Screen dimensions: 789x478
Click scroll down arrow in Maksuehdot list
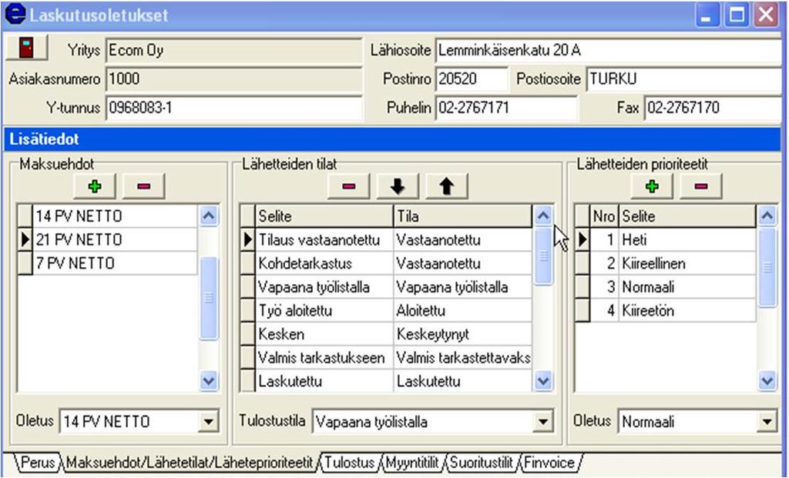(209, 381)
